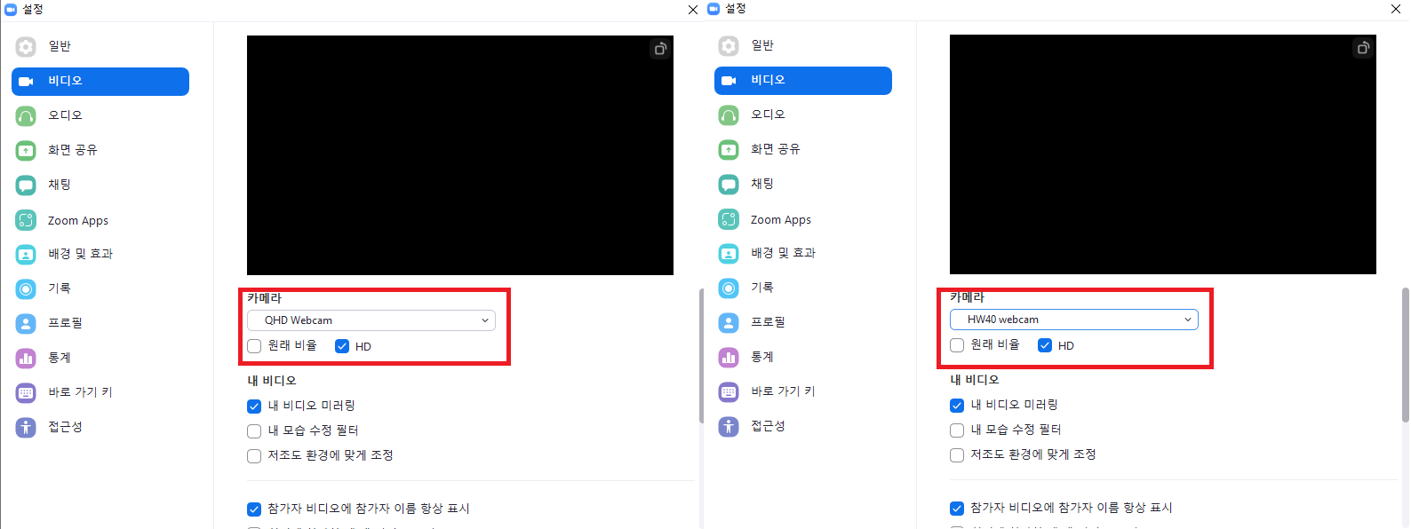Click the 통계 chart icon in the left window
The image size is (1411, 529).
click(26, 358)
